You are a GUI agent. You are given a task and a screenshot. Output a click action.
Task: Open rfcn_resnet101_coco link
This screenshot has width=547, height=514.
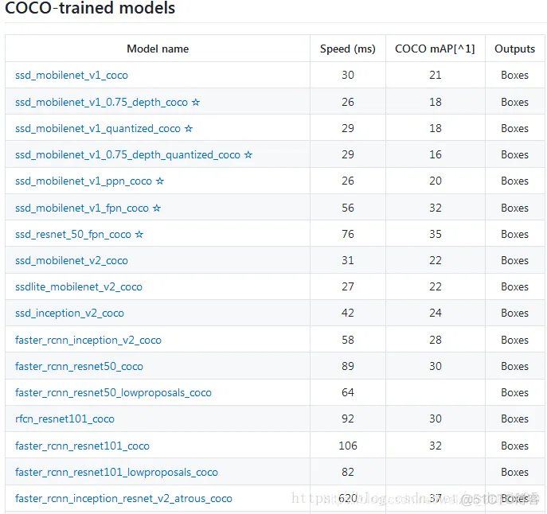[x=64, y=419]
